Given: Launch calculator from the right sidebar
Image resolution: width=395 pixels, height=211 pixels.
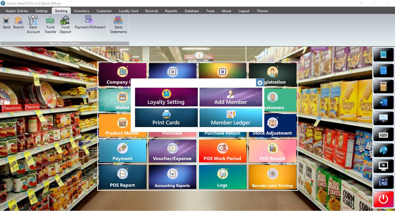Looking at the screenshot, I should tap(383, 87).
